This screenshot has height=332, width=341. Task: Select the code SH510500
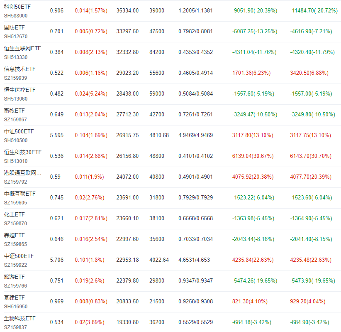point(16,140)
